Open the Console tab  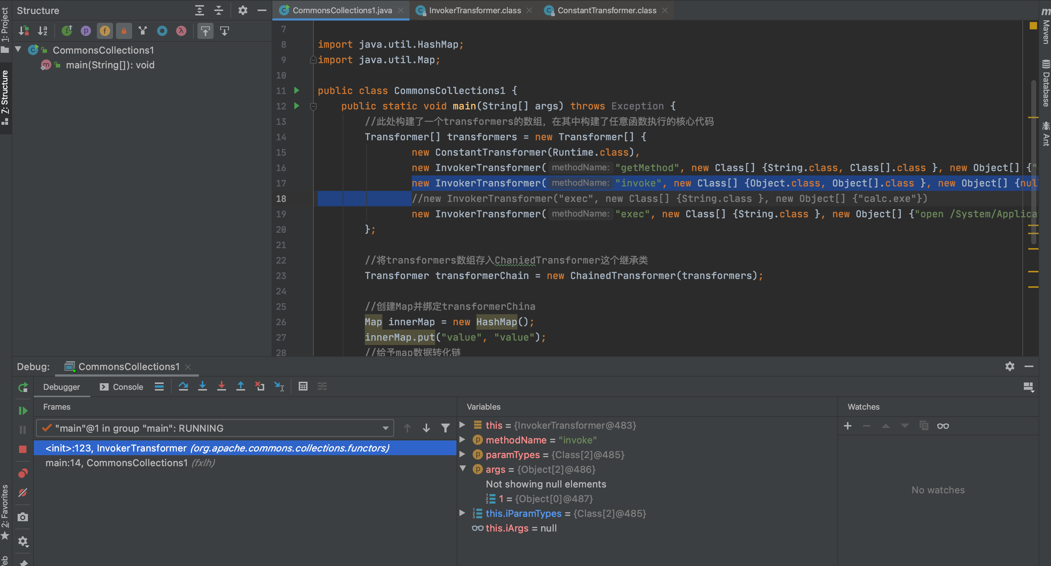click(x=121, y=387)
